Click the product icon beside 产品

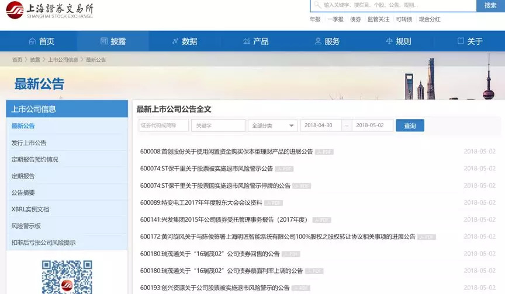tap(247, 41)
